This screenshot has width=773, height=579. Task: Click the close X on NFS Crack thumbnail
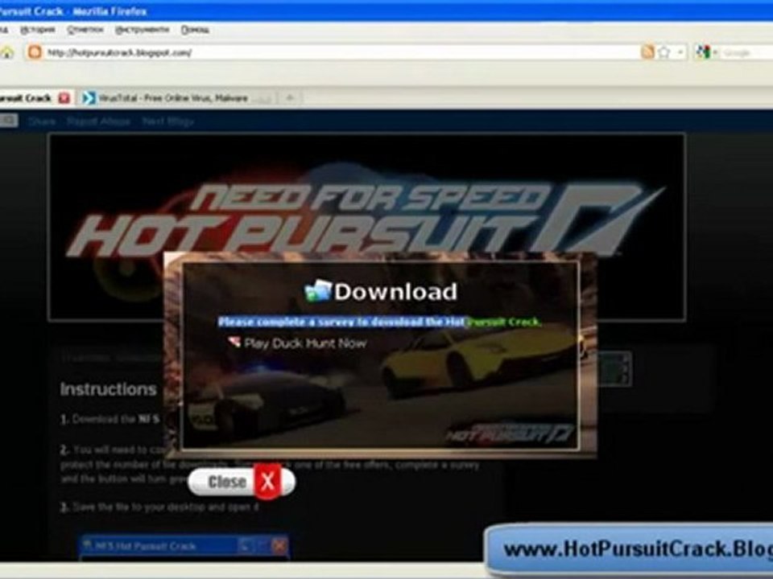click(x=279, y=545)
